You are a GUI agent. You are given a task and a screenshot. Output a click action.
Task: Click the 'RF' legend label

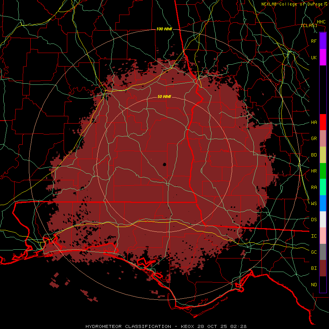(314, 41)
